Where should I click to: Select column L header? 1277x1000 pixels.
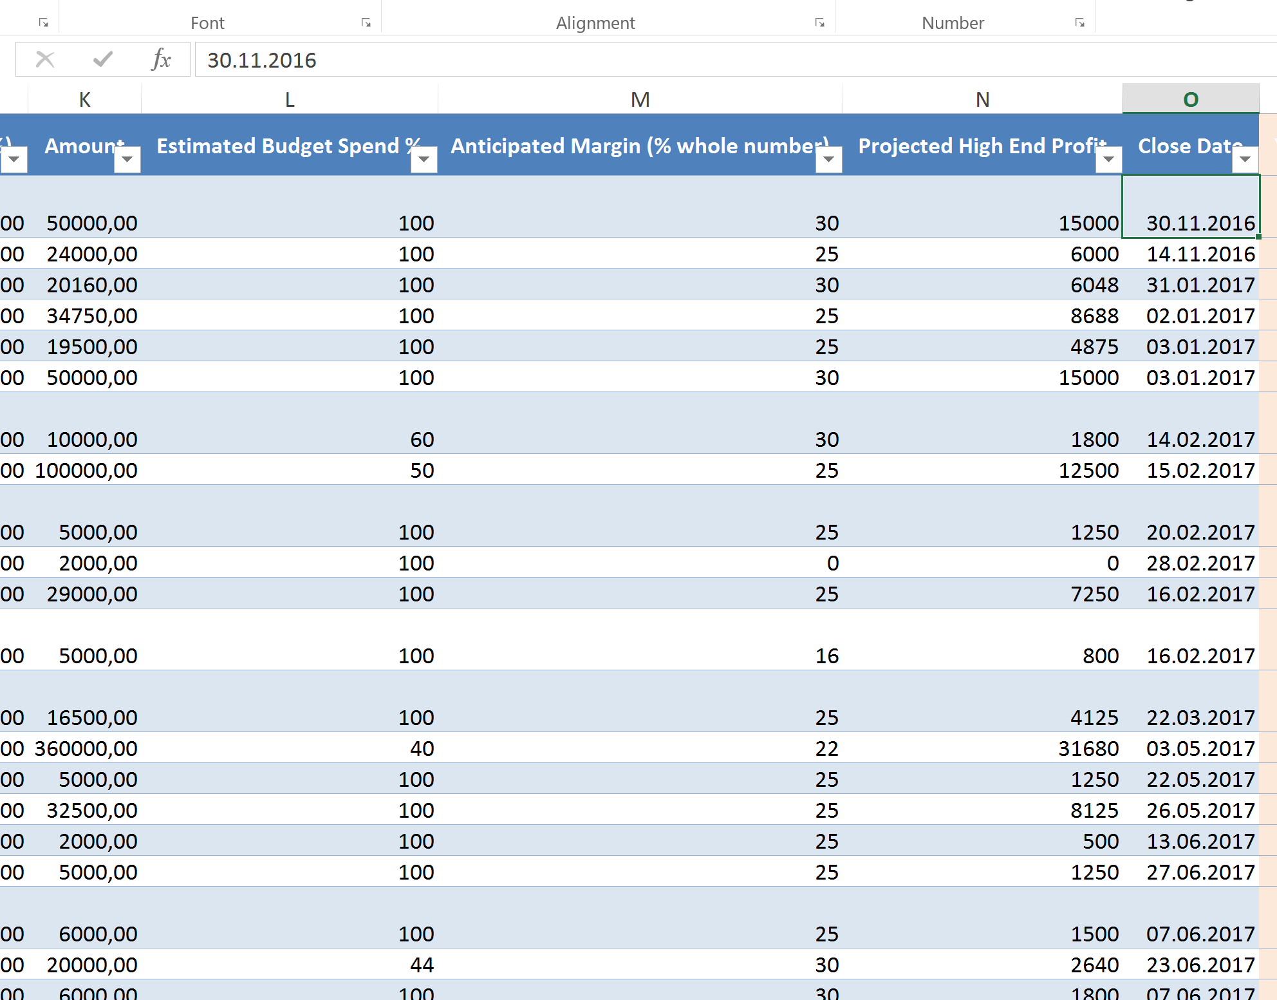(x=290, y=100)
